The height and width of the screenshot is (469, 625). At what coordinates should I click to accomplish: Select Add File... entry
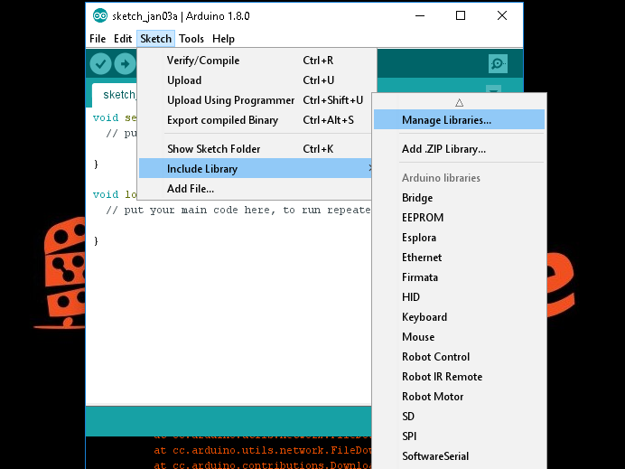[255, 189]
